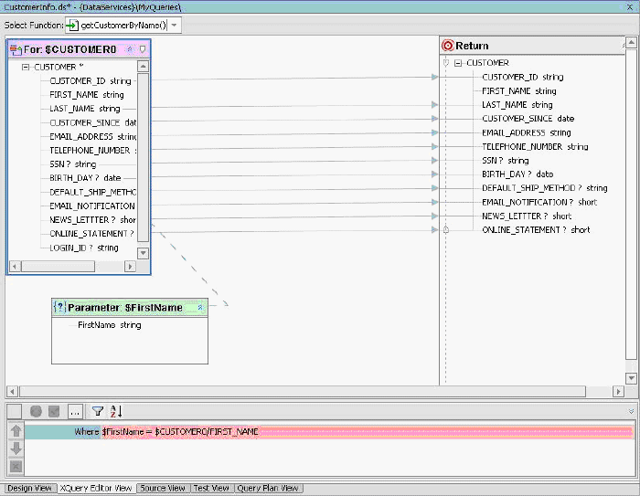Image resolution: width=640 pixels, height=496 pixels.
Task: Switch to the Source View tab
Action: pyautogui.click(x=163, y=489)
